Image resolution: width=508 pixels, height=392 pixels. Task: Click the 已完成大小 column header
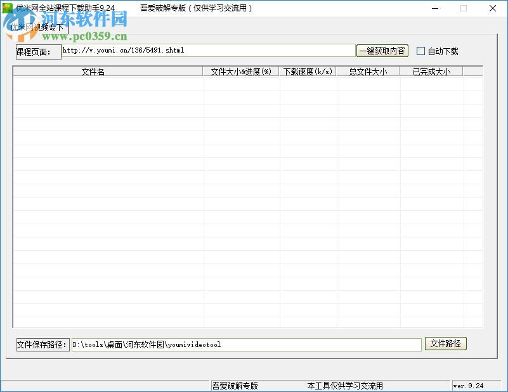tap(430, 72)
